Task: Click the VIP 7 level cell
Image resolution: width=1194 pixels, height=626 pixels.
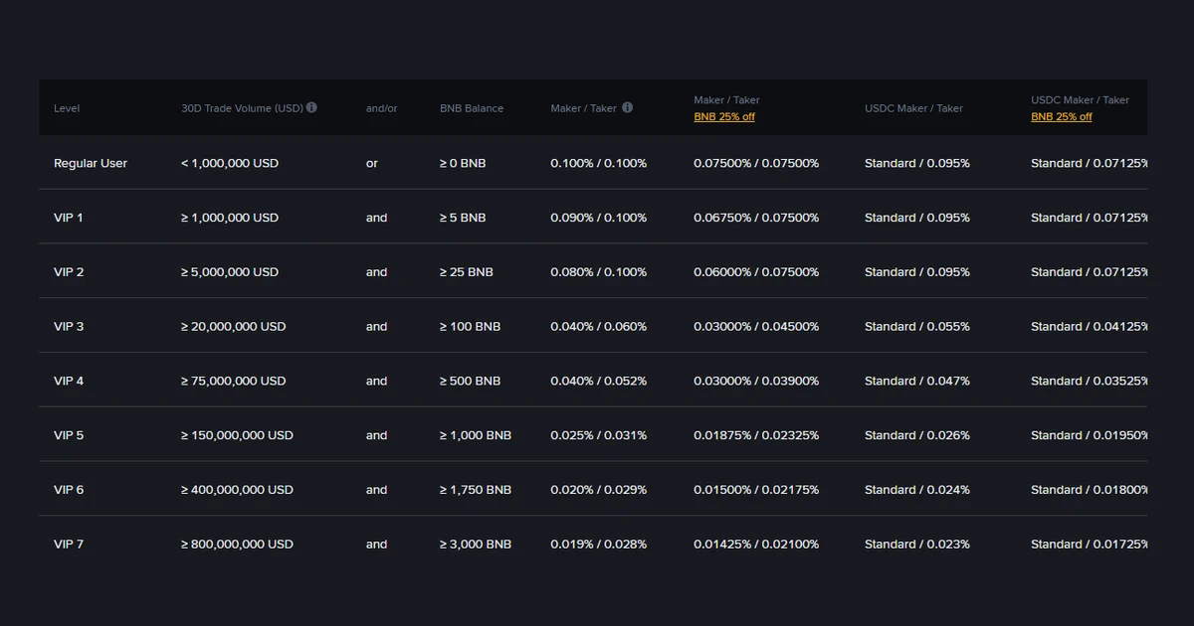Action: 69,545
